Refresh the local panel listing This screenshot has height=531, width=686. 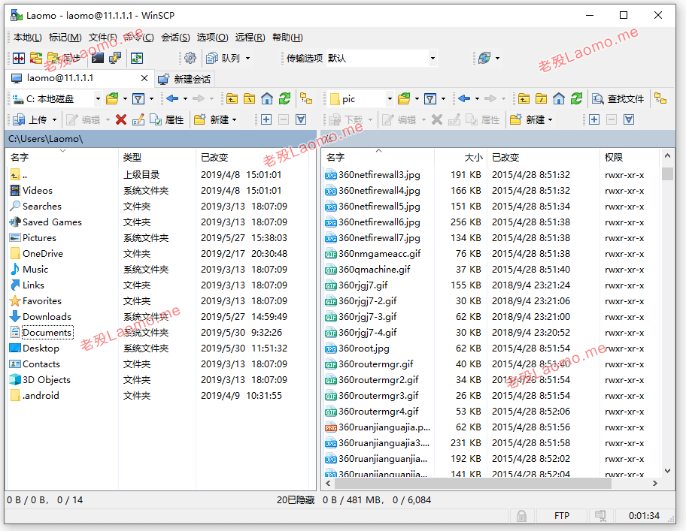(285, 99)
